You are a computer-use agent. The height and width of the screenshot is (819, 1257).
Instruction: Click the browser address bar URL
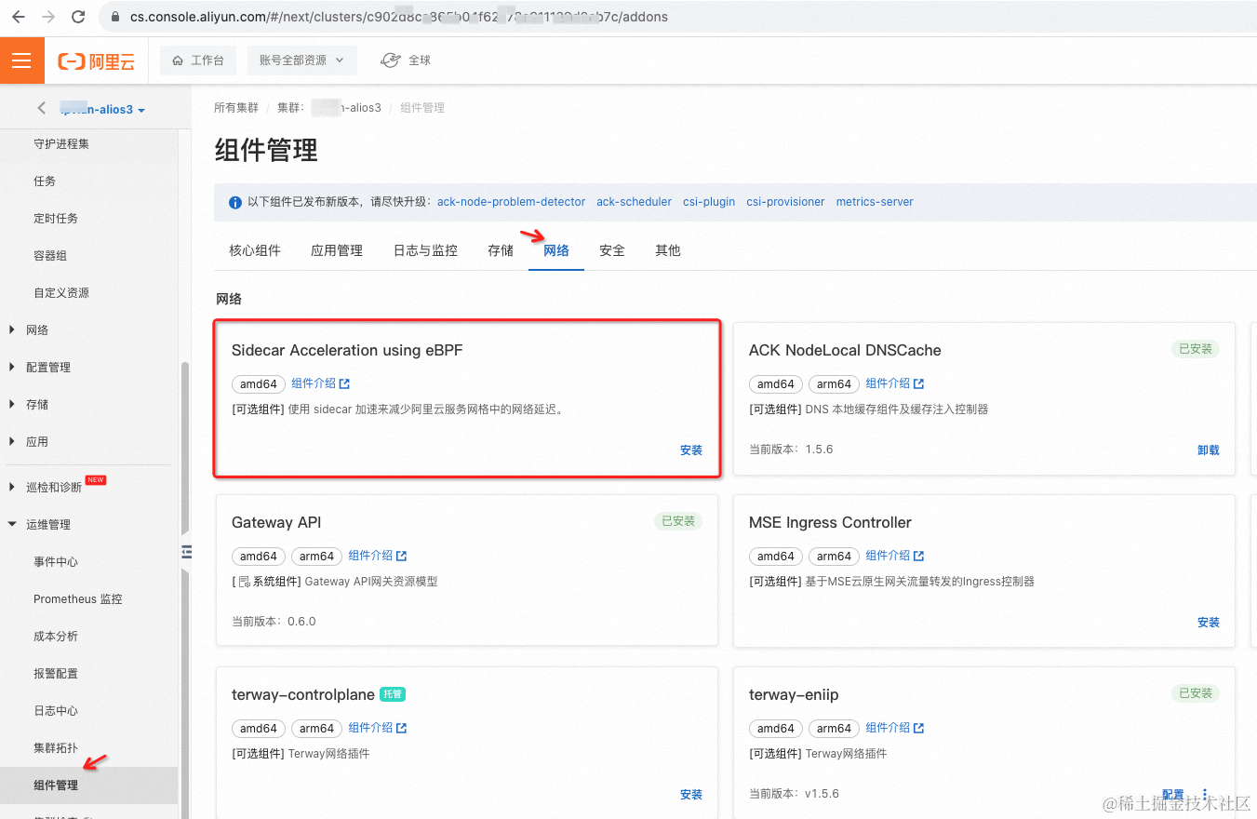tap(399, 17)
